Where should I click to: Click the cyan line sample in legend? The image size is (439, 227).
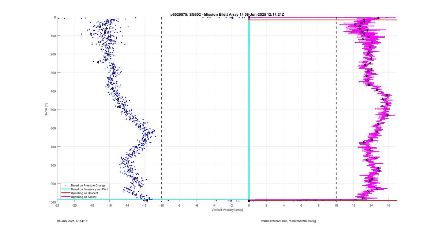click(65, 189)
